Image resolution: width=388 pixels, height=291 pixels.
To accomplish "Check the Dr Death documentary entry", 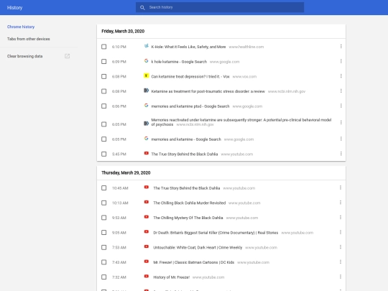I will (104, 233).
